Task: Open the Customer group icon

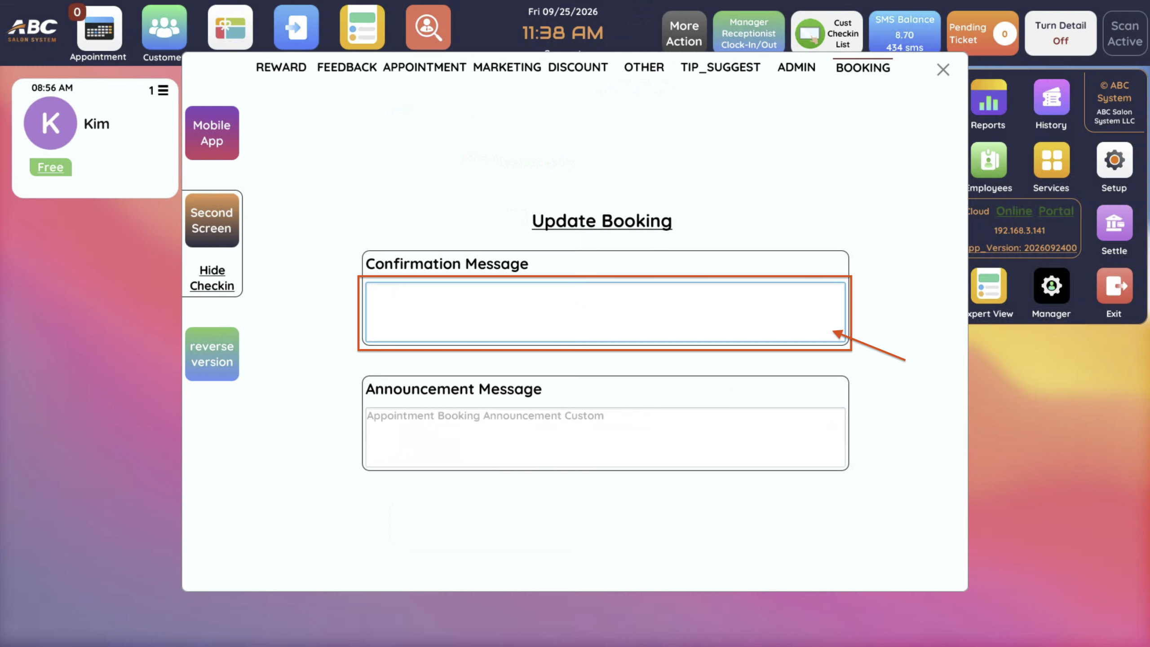Action: (x=164, y=27)
